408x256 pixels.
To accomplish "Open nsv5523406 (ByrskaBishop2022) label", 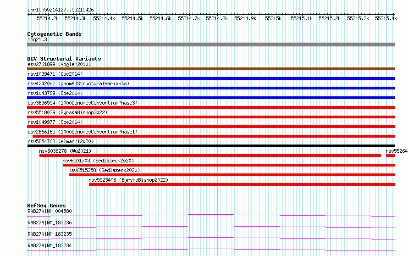I will [128, 180].
